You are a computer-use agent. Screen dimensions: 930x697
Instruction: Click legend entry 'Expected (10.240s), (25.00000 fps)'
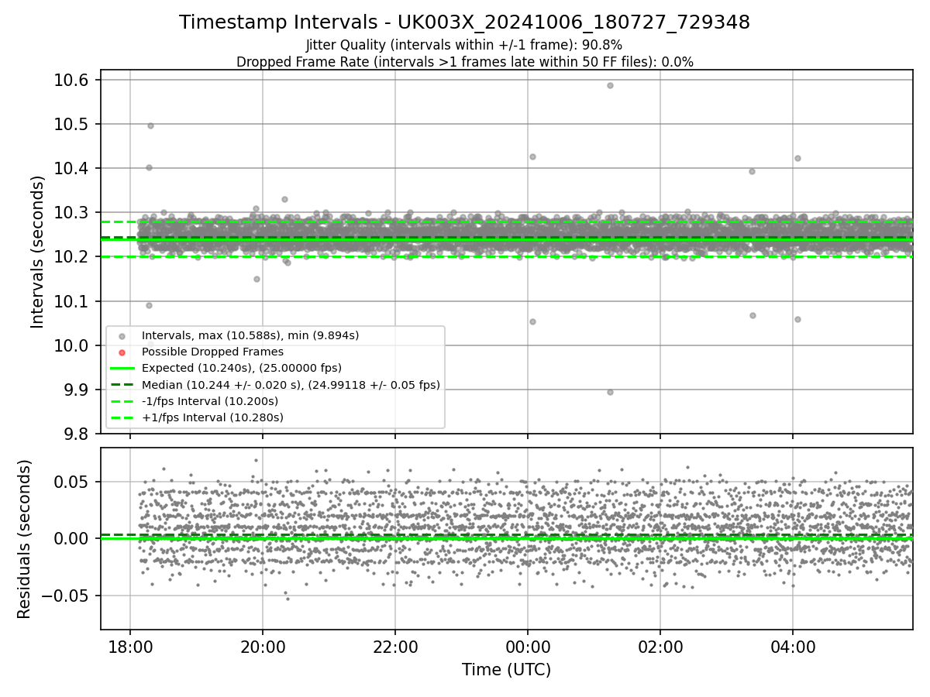tap(242, 368)
